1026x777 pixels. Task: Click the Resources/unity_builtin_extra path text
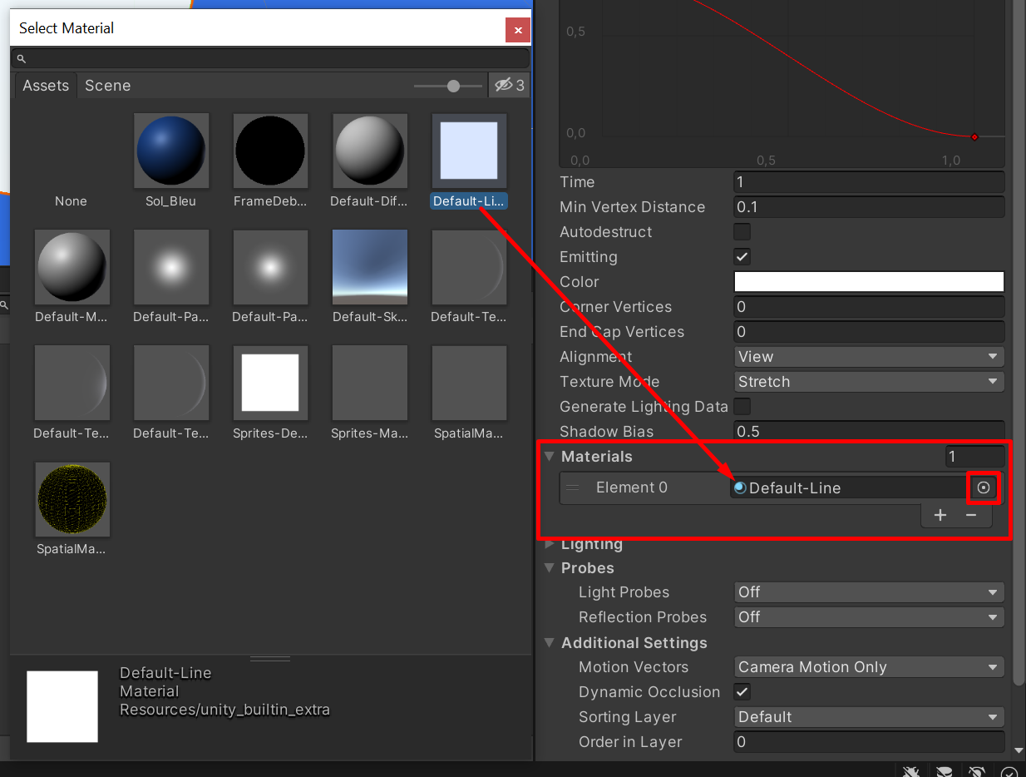coord(224,710)
